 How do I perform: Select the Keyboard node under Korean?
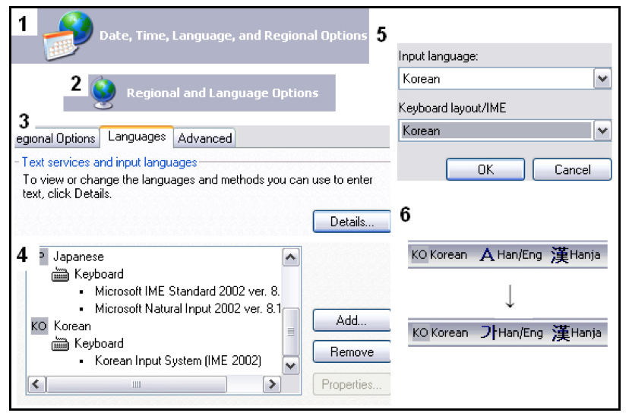[99, 344]
